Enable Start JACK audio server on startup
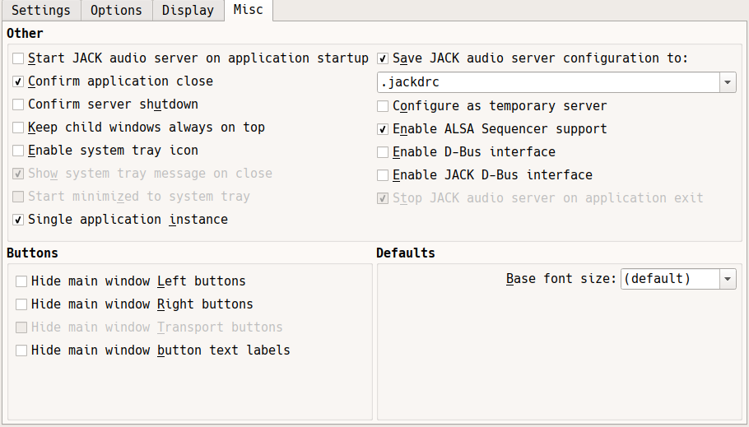Viewport: 749px width, 427px height. point(19,58)
